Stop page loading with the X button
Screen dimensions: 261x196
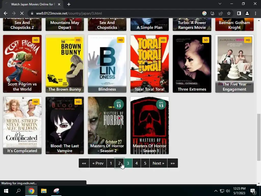click(x=22, y=13)
